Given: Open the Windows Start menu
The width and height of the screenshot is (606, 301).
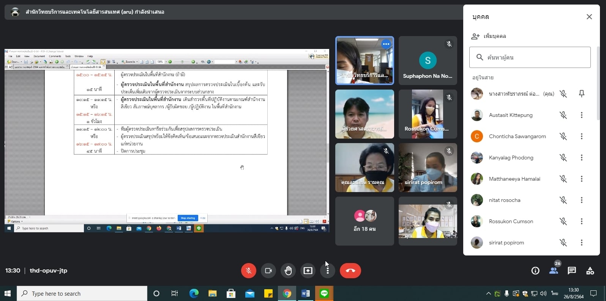Looking at the screenshot, I should 8,293.
